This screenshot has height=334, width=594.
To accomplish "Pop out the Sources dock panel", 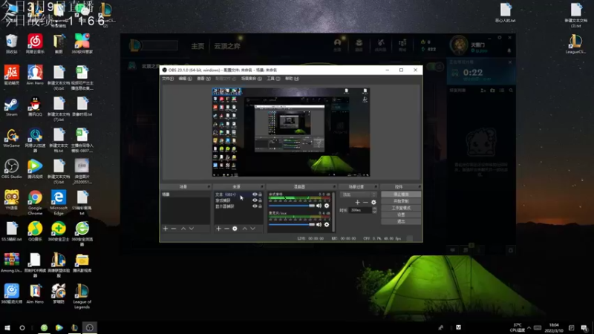I will click(x=261, y=187).
